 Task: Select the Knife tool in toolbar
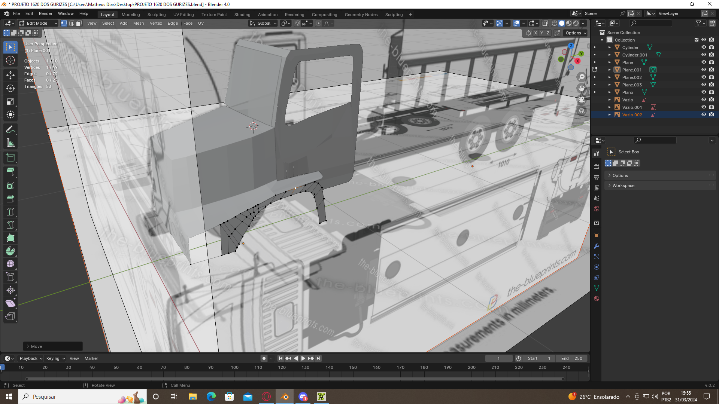click(x=10, y=225)
